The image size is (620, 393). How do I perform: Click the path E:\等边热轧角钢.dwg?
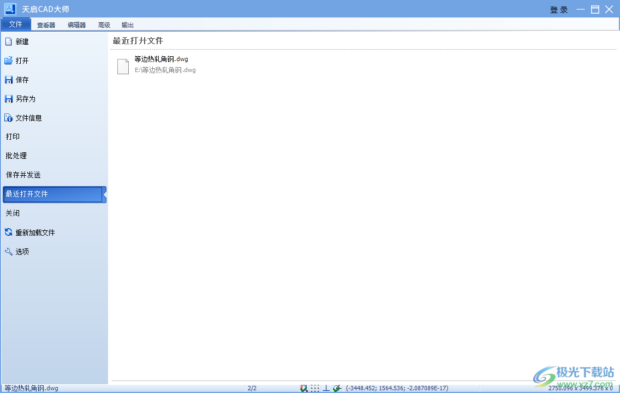point(165,70)
